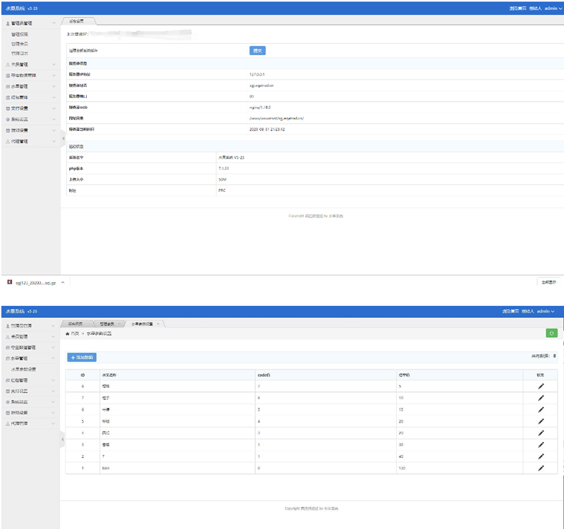Open 管理日志 from the sidebar submenu
564x529 pixels.
(x=20, y=53)
